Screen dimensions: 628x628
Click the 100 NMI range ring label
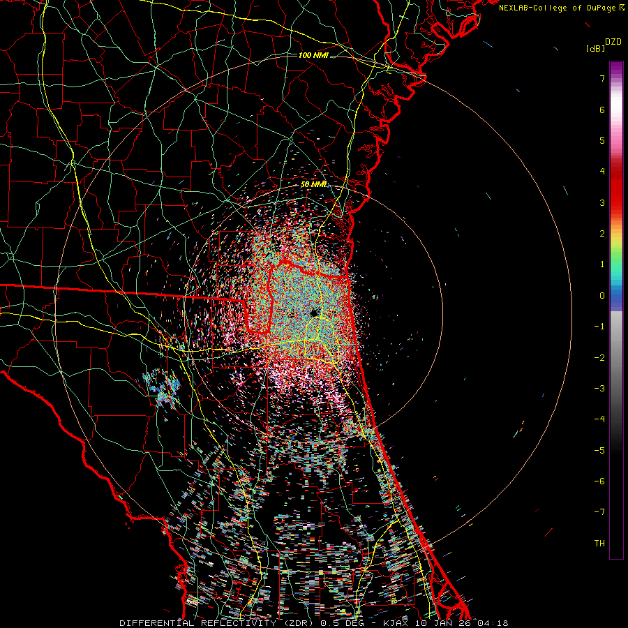(313, 55)
